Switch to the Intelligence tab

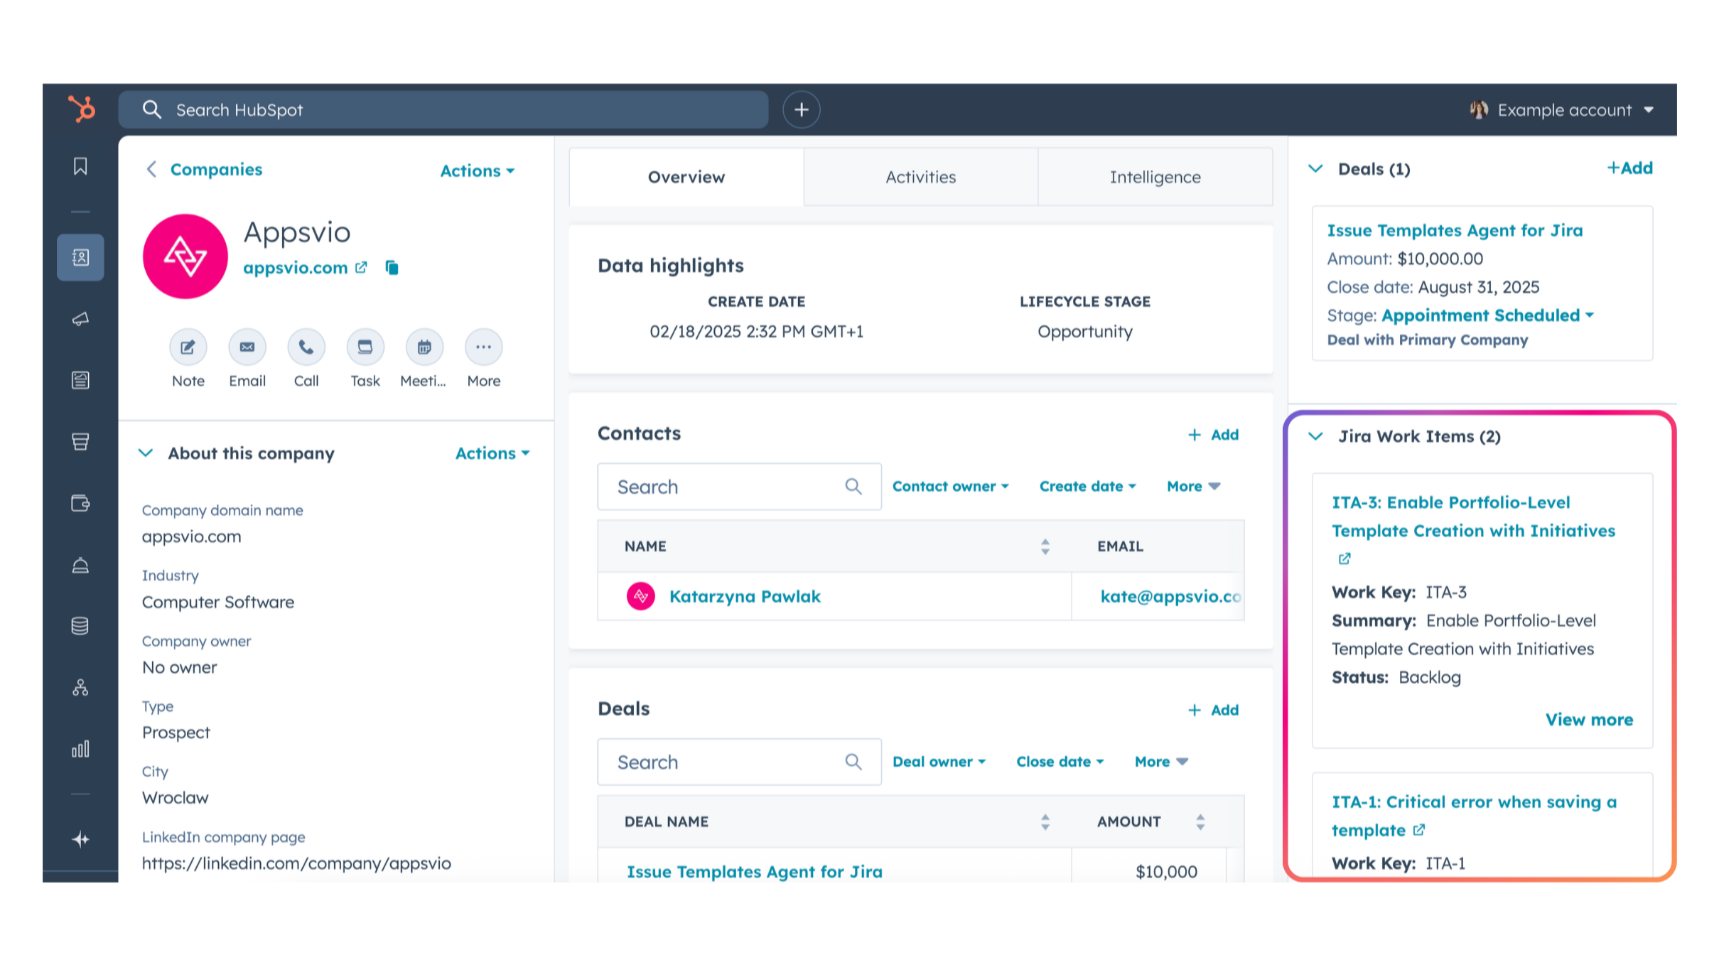click(x=1155, y=177)
